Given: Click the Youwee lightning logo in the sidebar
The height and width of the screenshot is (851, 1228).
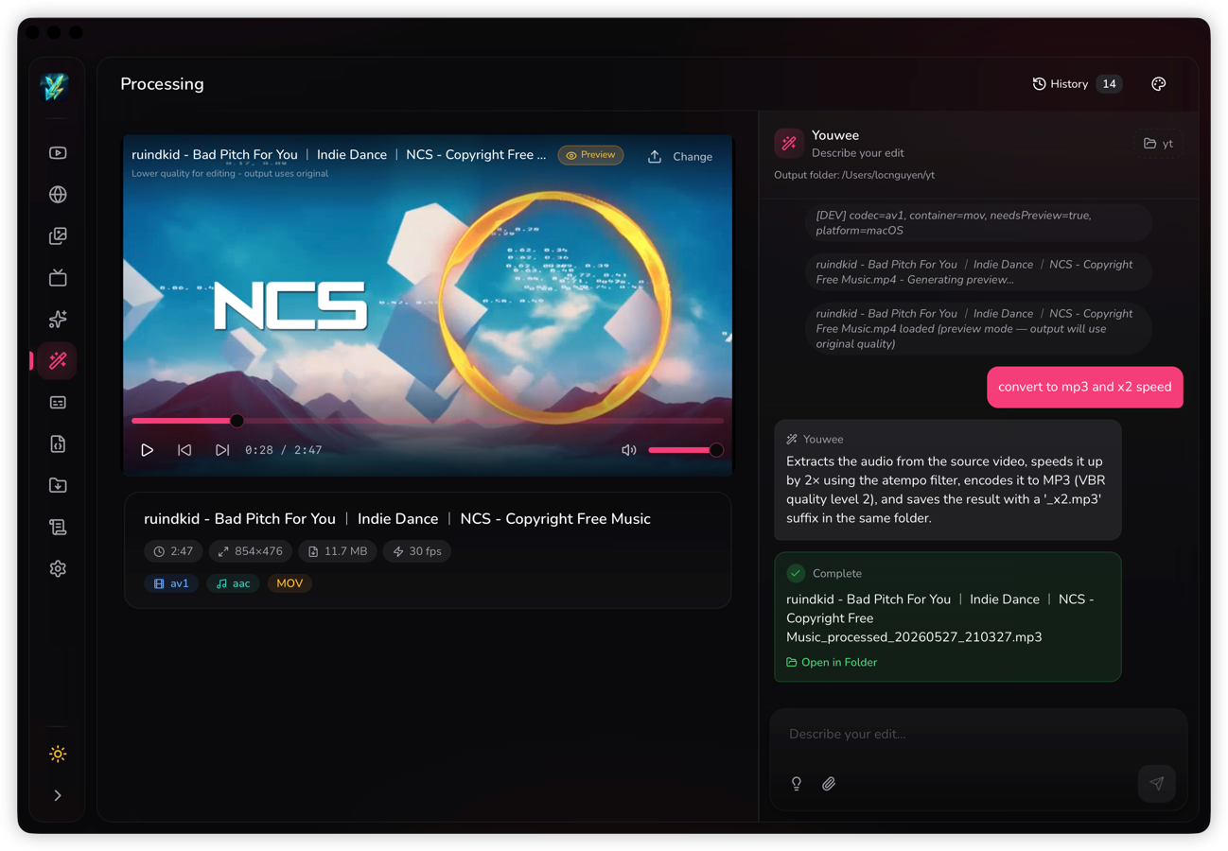Looking at the screenshot, I should [55, 86].
